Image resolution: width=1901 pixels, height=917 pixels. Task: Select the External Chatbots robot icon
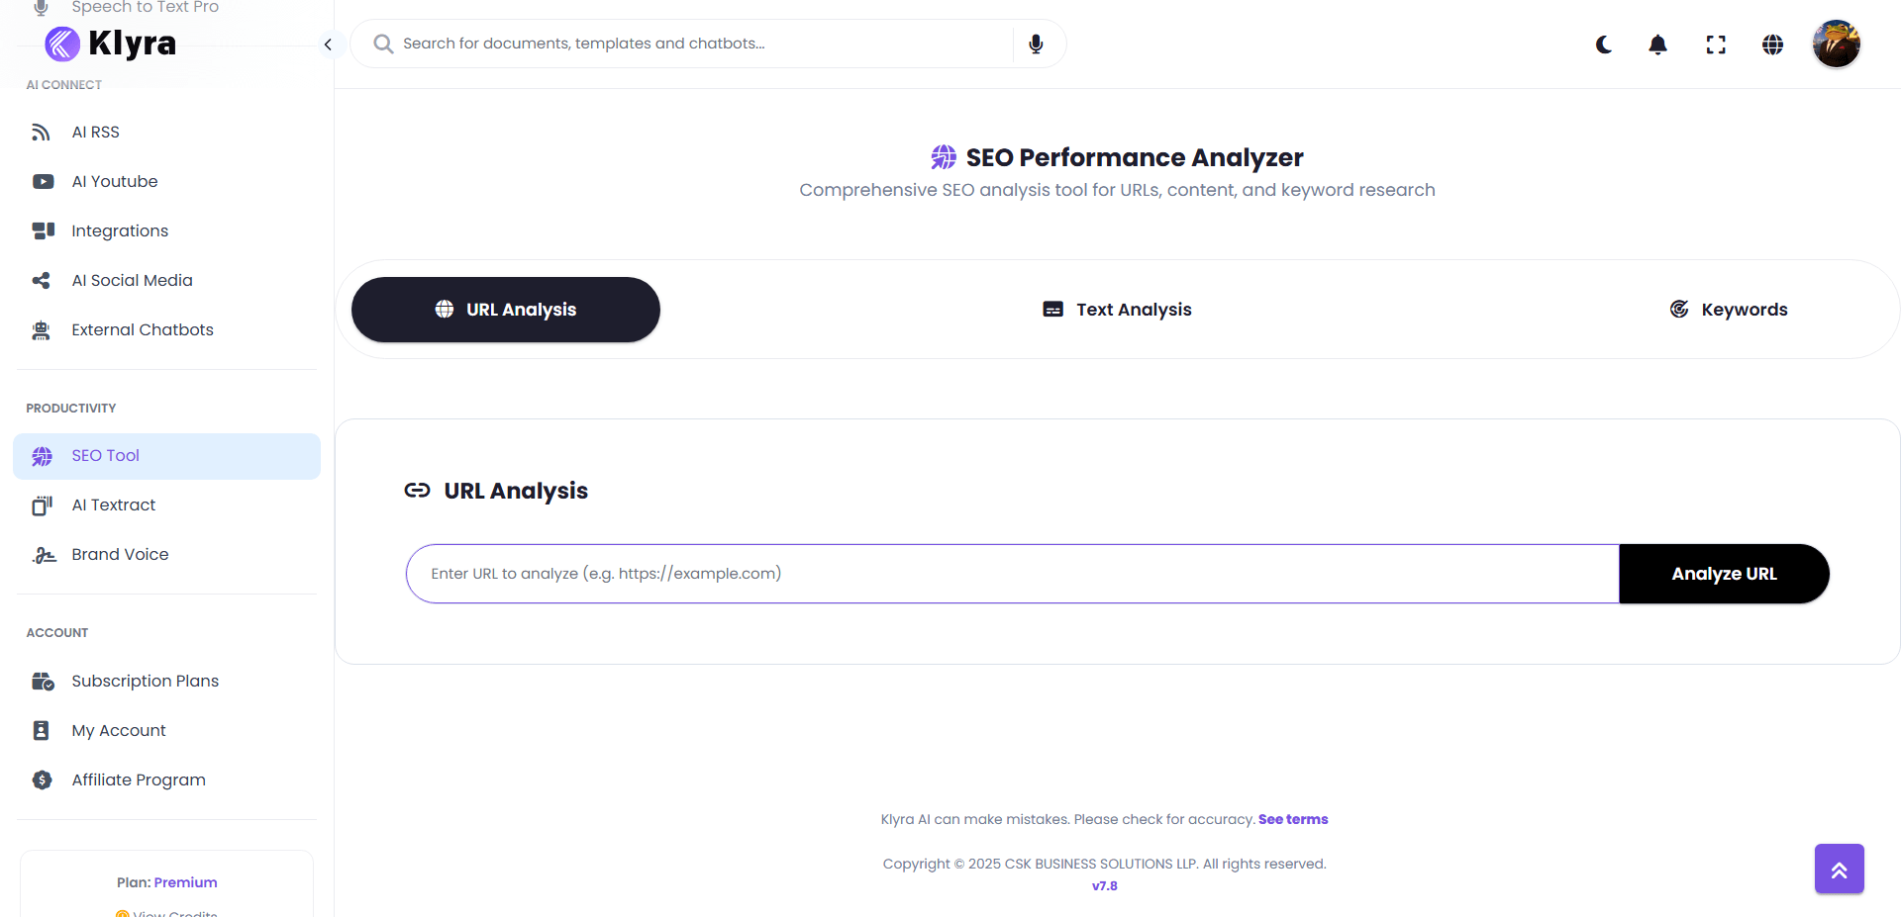(41, 329)
